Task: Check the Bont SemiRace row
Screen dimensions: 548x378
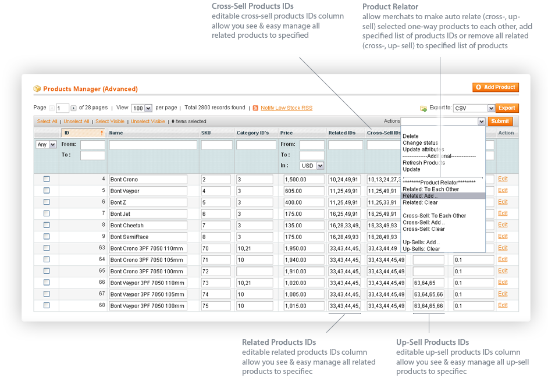Action: 47,237
